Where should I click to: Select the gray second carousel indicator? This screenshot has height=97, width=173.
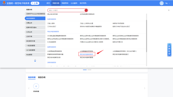tap(89, 70)
